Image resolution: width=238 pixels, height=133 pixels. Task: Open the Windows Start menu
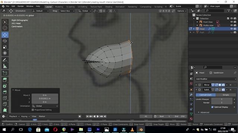(x=4, y=130)
